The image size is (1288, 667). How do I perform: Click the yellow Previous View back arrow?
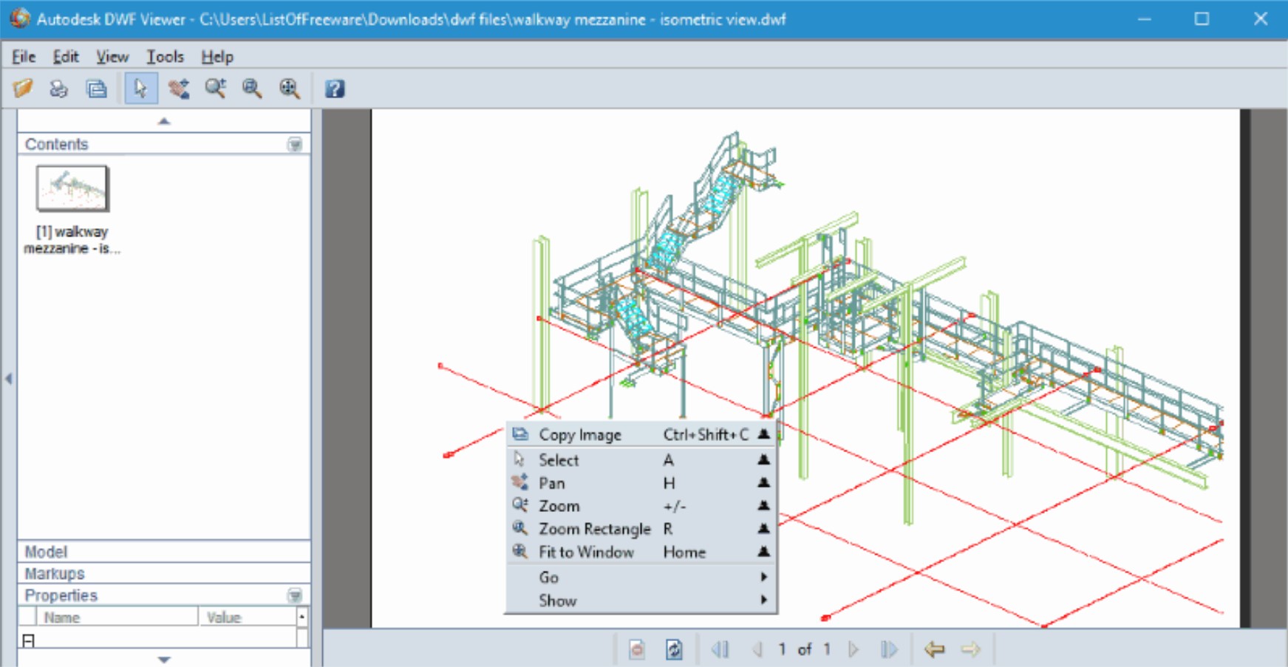coord(935,649)
